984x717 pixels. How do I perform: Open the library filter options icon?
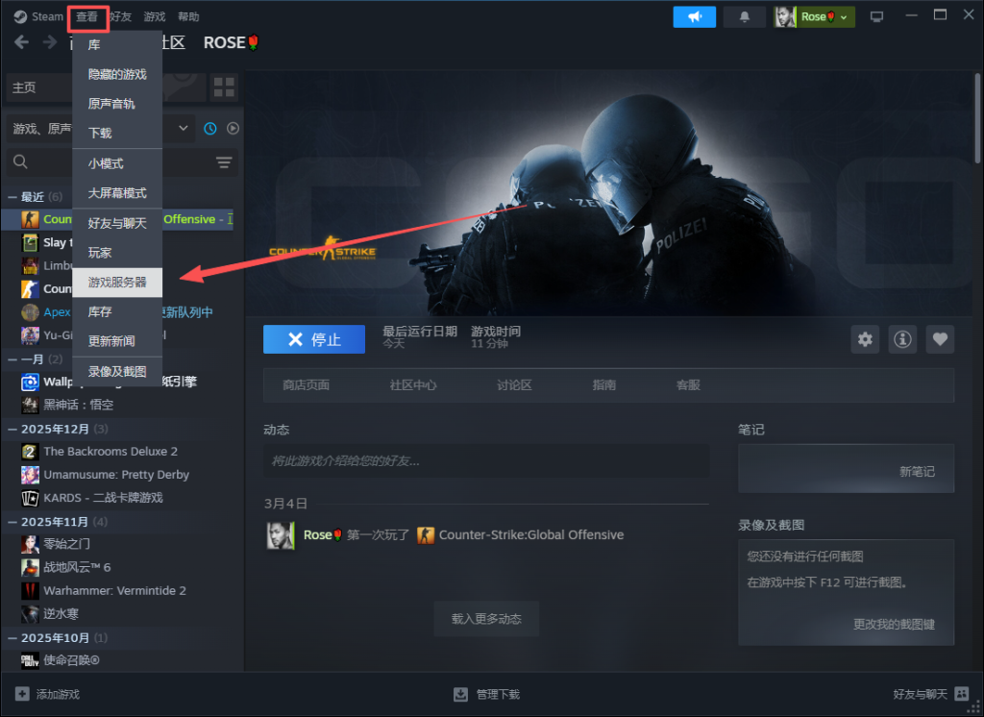click(x=224, y=162)
